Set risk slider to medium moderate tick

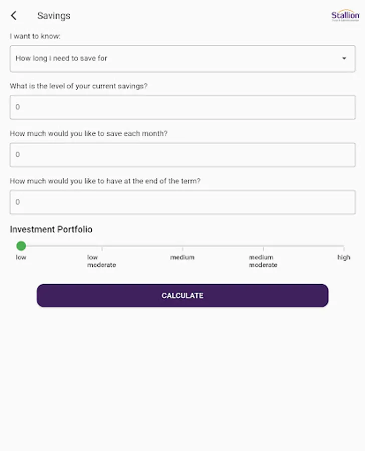click(x=263, y=247)
